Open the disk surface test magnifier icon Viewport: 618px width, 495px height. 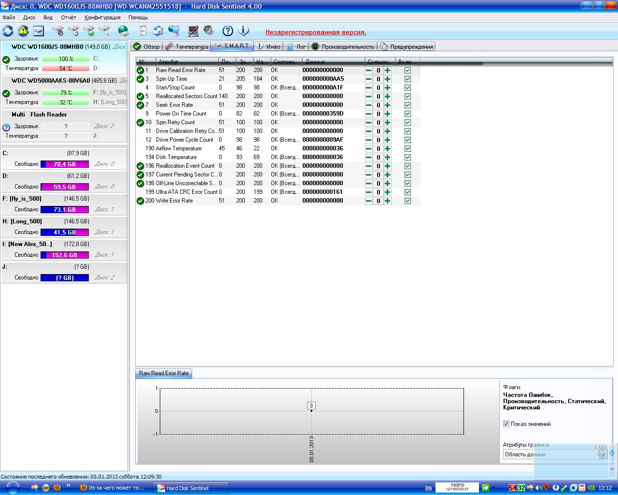(104, 31)
